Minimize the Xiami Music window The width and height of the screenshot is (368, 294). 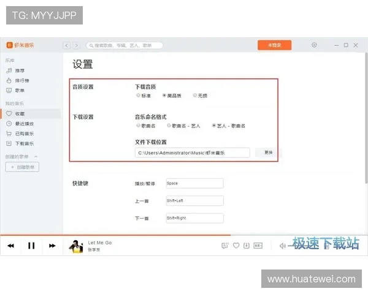[x=336, y=45]
